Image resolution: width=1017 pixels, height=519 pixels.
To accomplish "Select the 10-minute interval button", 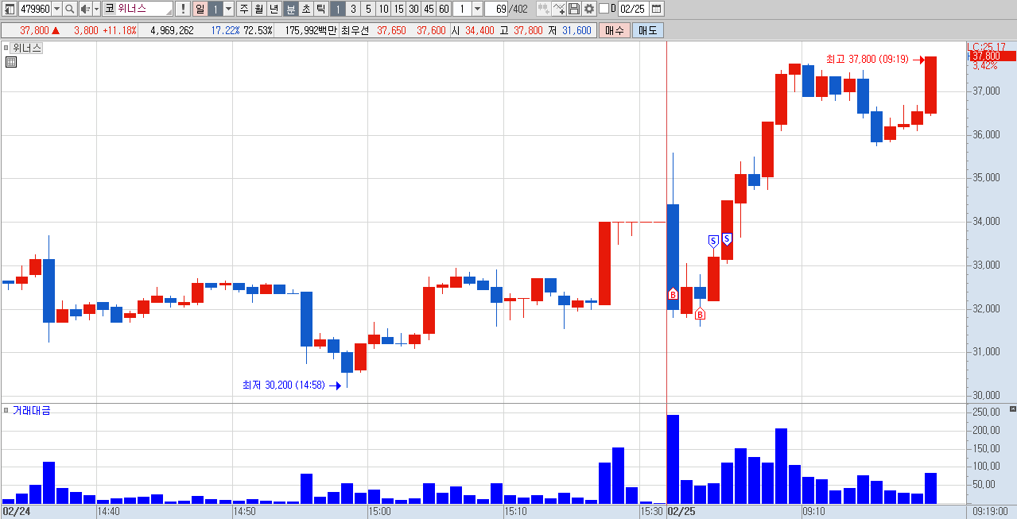I will [x=383, y=9].
